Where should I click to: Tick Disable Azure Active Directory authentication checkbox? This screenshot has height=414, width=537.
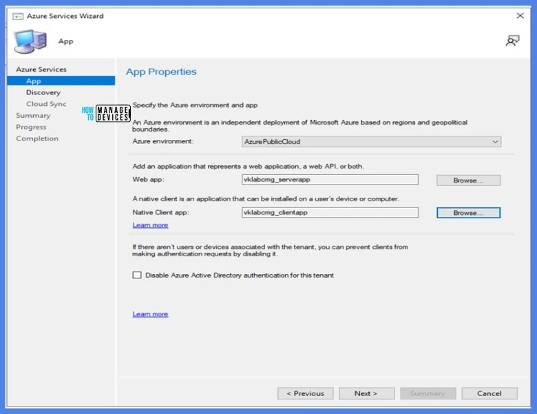point(137,276)
